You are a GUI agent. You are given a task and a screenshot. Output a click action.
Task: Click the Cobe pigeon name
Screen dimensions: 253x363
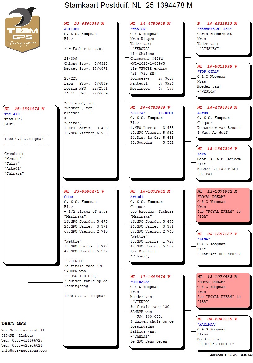[69, 197]
